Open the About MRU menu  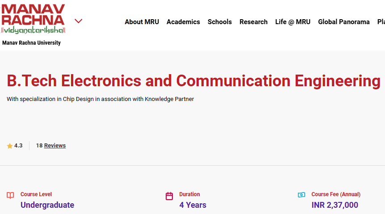[x=142, y=22]
